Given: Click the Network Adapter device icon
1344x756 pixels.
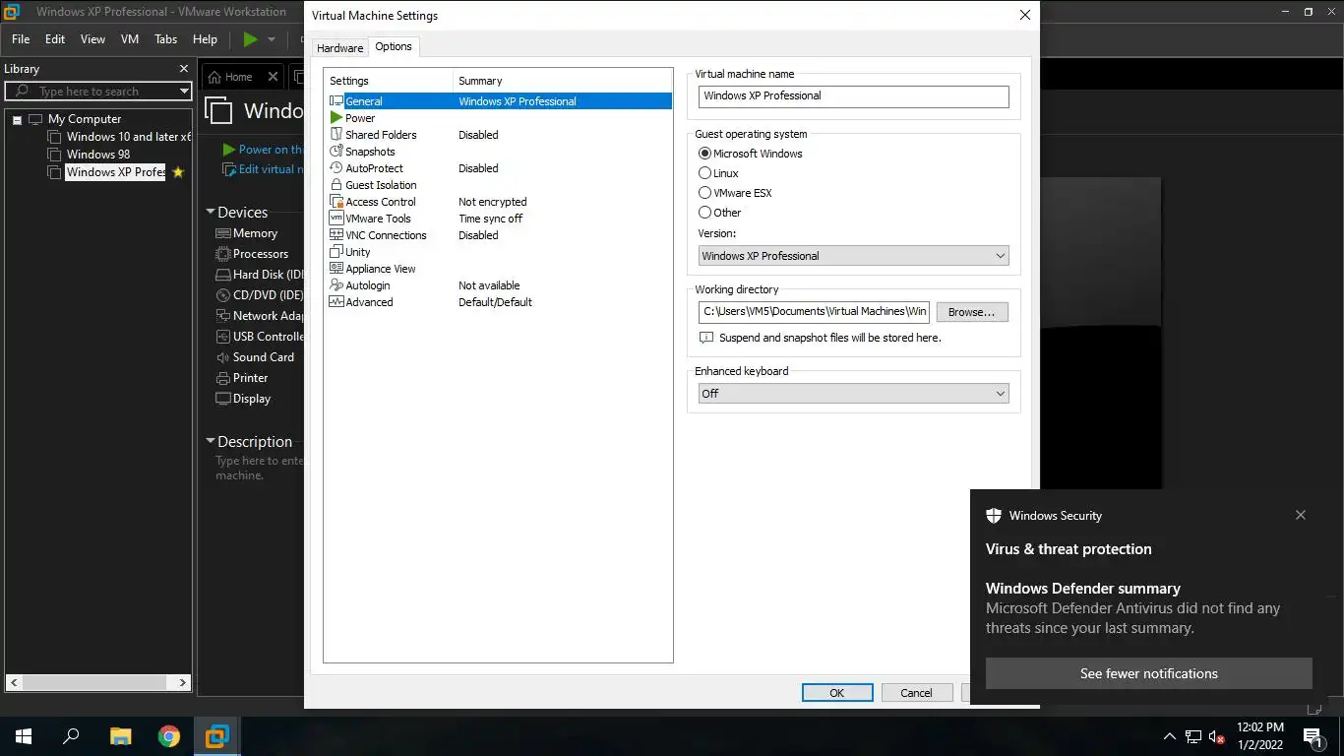Looking at the screenshot, I should pyautogui.click(x=223, y=316).
